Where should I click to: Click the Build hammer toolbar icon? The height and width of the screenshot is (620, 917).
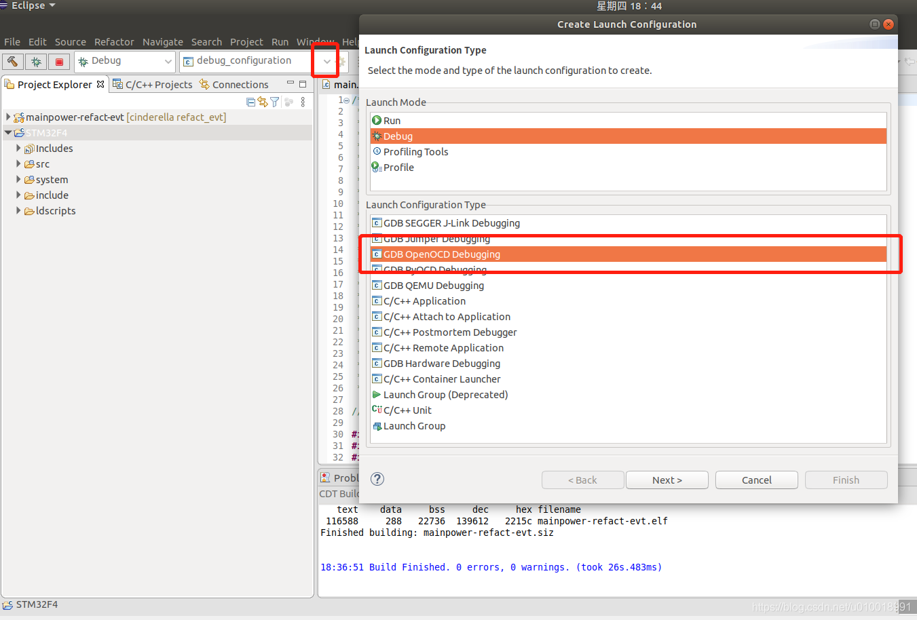[13, 62]
